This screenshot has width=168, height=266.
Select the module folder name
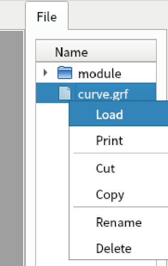(x=99, y=74)
